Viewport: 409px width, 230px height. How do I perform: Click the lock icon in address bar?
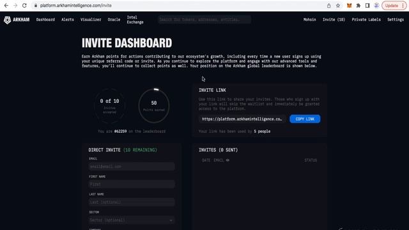click(x=36, y=6)
